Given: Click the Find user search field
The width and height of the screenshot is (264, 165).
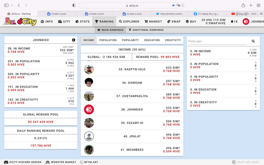Looking at the screenshot, I should click(x=217, y=41).
